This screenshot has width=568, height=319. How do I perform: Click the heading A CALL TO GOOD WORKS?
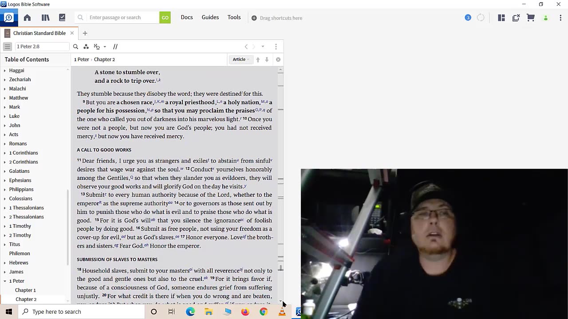point(104,150)
